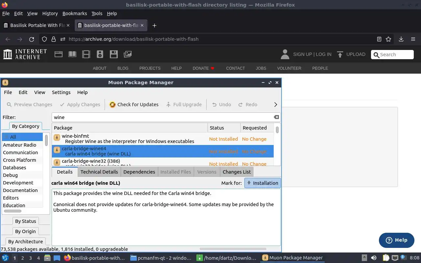Switch to the Dependencies tab

click(x=139, y=172)
